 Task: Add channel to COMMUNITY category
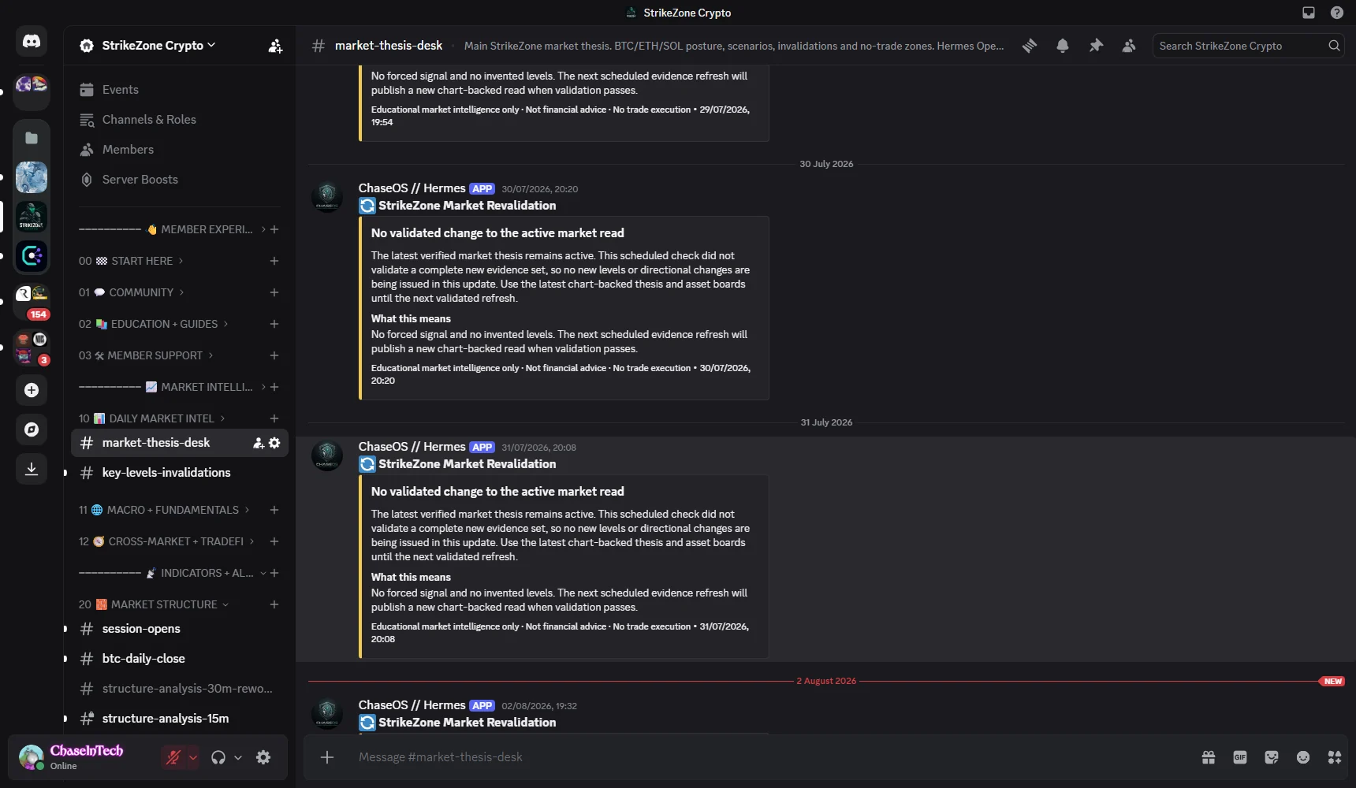pos(274,292)
